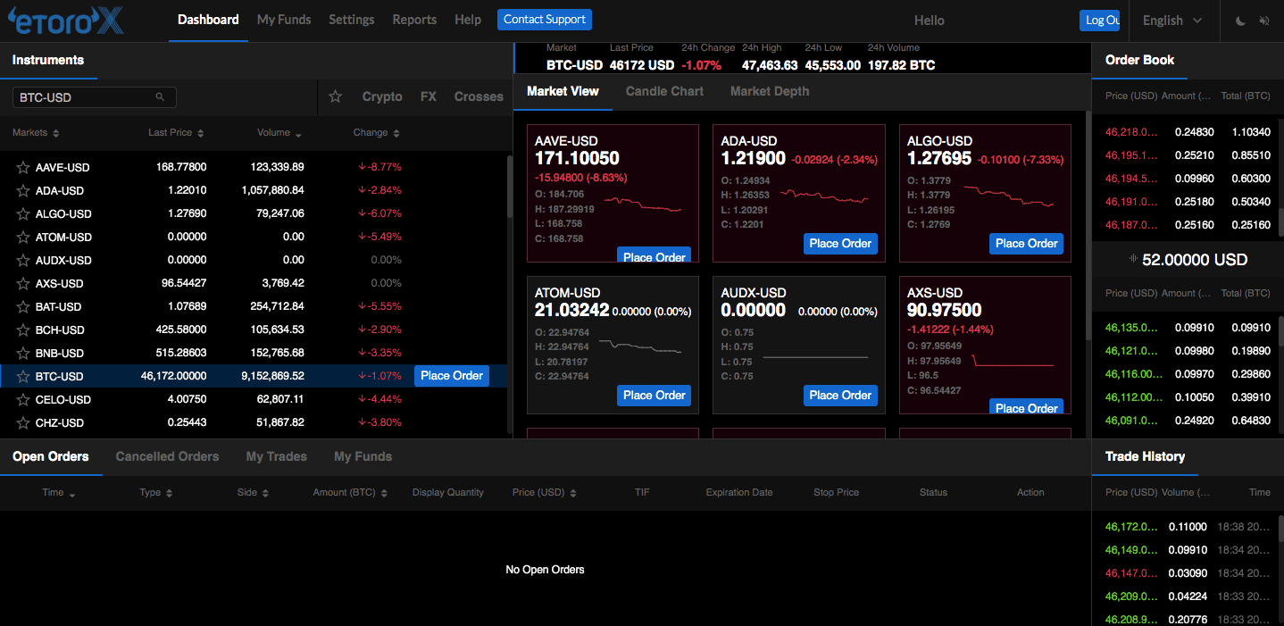Click the magnifier icon in the instrument search
The width and height of the screenshot is (1284, 626).
tap(160, 96)
